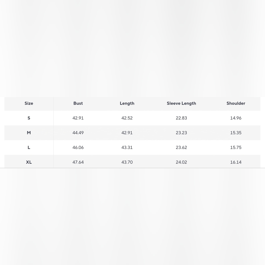265x265 pixels.
Task: Click the Size column header
Action: point(29,103)
